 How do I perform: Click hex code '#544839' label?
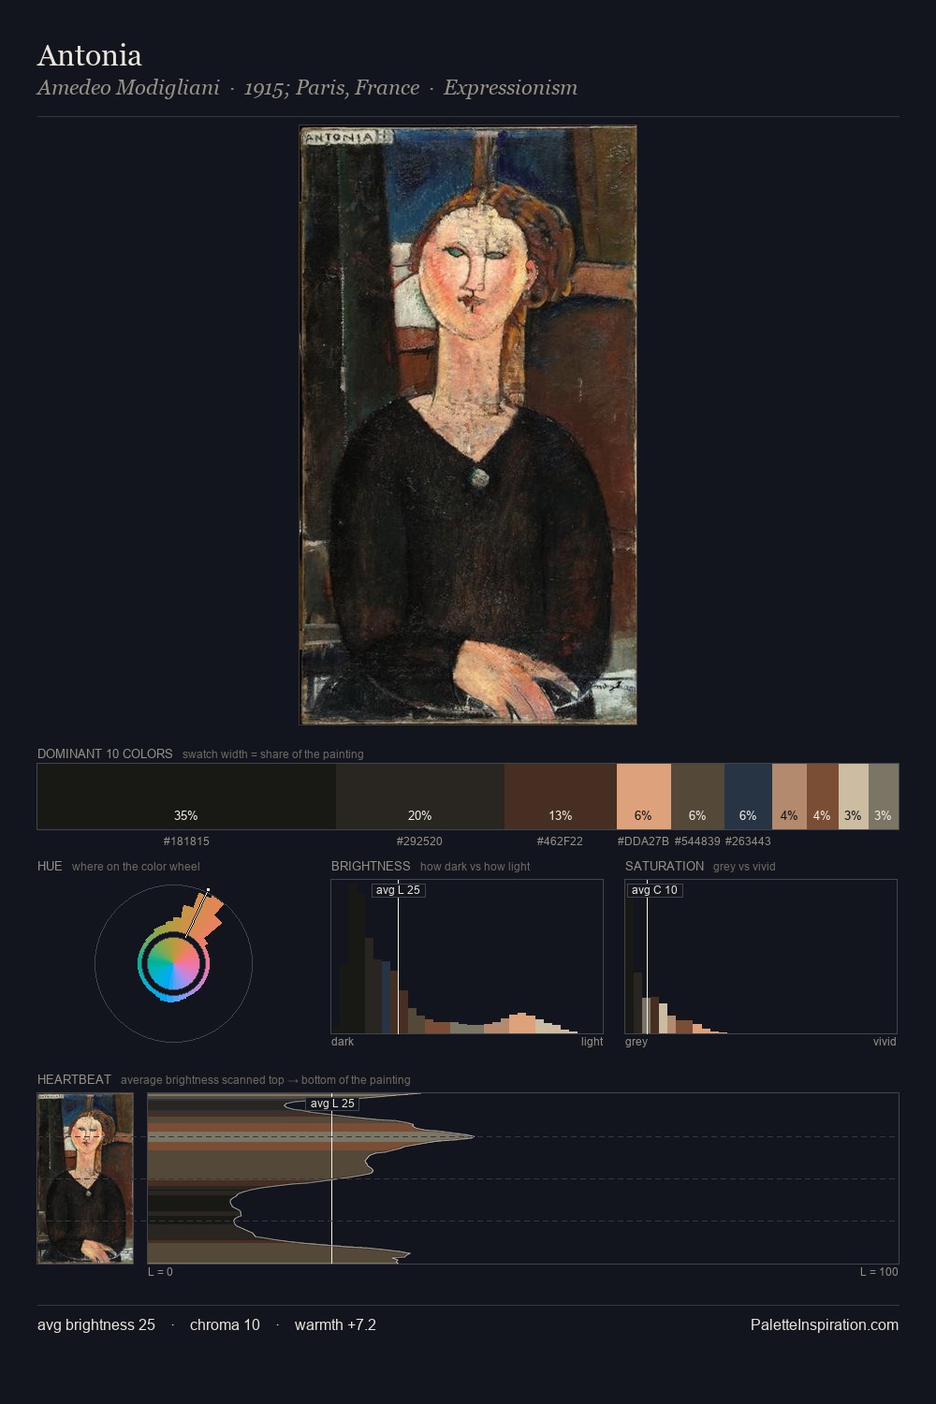click(697, 841)
